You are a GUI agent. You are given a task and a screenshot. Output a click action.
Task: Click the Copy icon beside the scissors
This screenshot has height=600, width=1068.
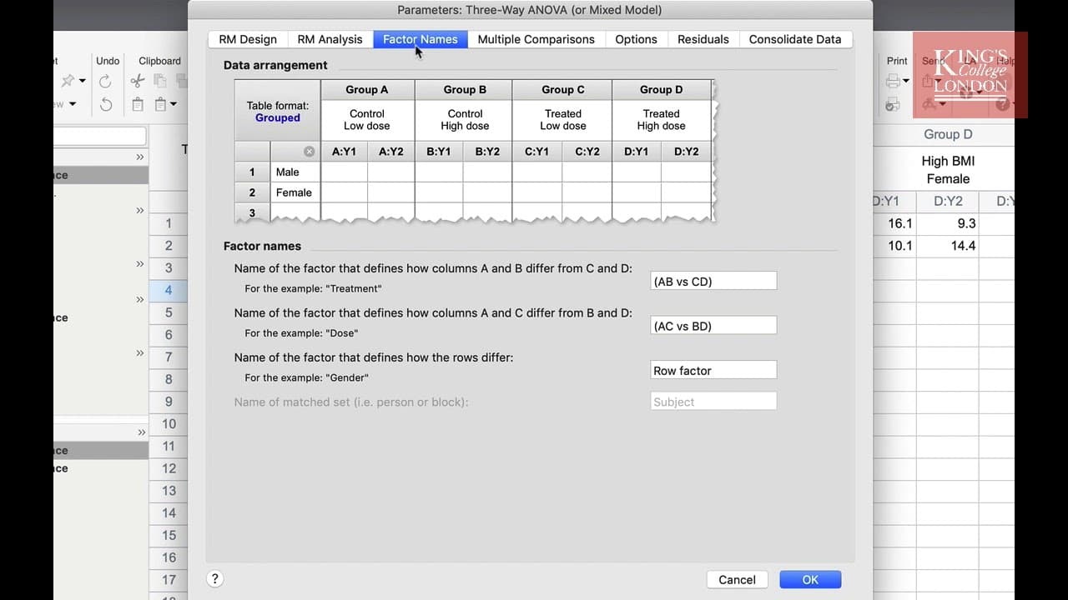point(159,81)
